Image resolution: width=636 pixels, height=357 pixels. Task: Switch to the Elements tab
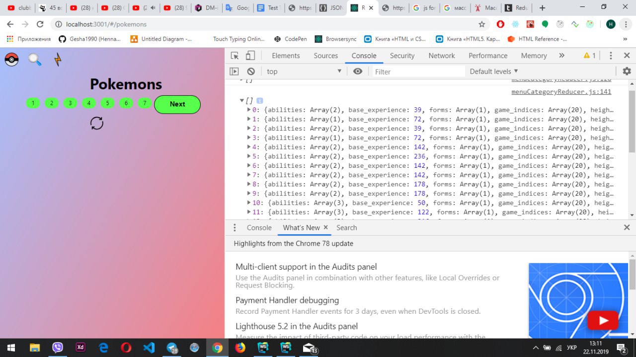tap(286, 56)
